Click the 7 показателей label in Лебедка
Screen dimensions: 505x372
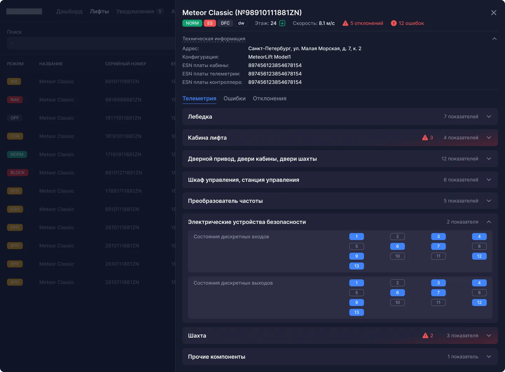pyautogui.click(x=461, y=117)
